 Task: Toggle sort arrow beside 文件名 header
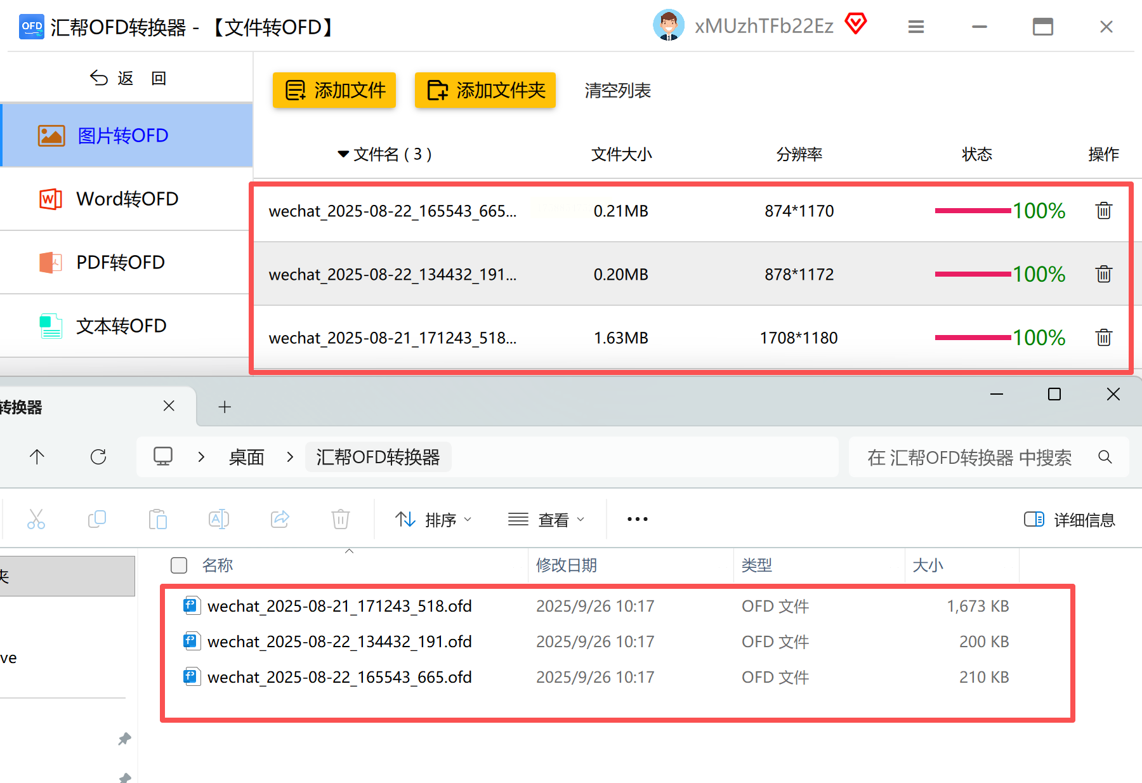coord(343,154)
